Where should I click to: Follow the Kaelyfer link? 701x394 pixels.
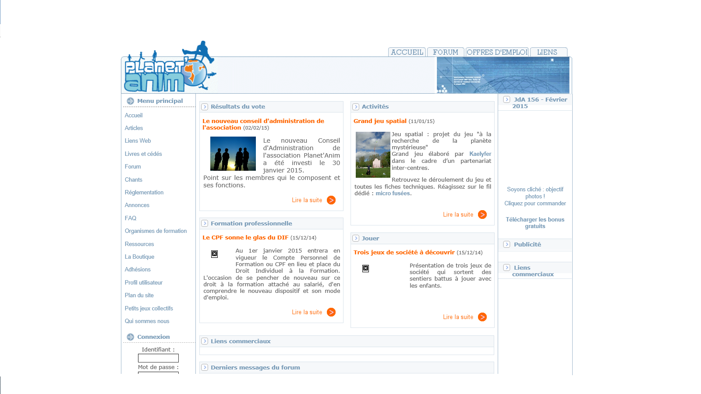click(480, 154)
